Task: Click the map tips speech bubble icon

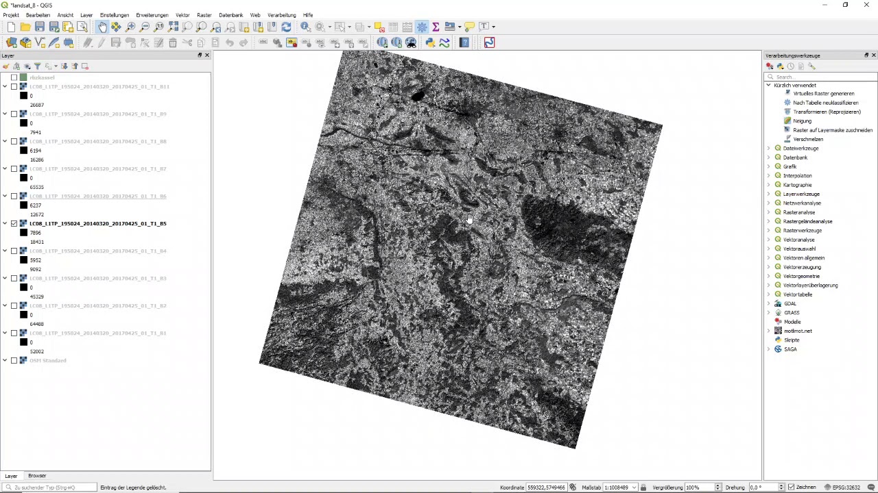Action: 469,27
